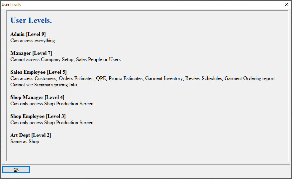292x179 pixels.
Task: Close the User Levels dialog window
Action: (x=286, y=5)
